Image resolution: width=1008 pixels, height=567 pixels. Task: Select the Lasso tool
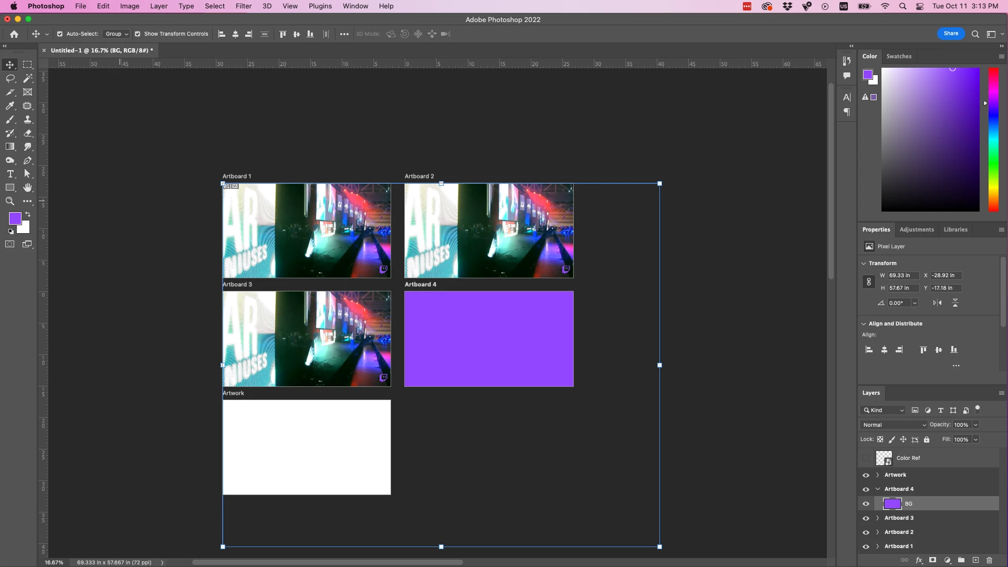pos(10,78)
